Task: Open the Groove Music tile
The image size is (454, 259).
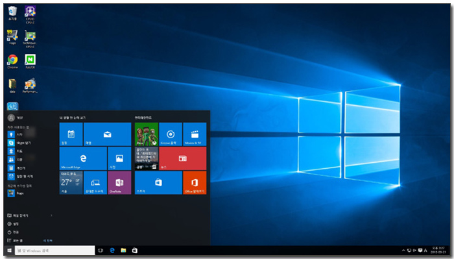Action: coord(171,134)
